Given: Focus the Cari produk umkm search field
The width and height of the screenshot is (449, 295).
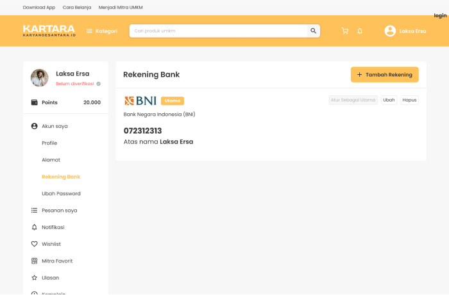Looking at the screenshot, I should (x=218, y=31).
